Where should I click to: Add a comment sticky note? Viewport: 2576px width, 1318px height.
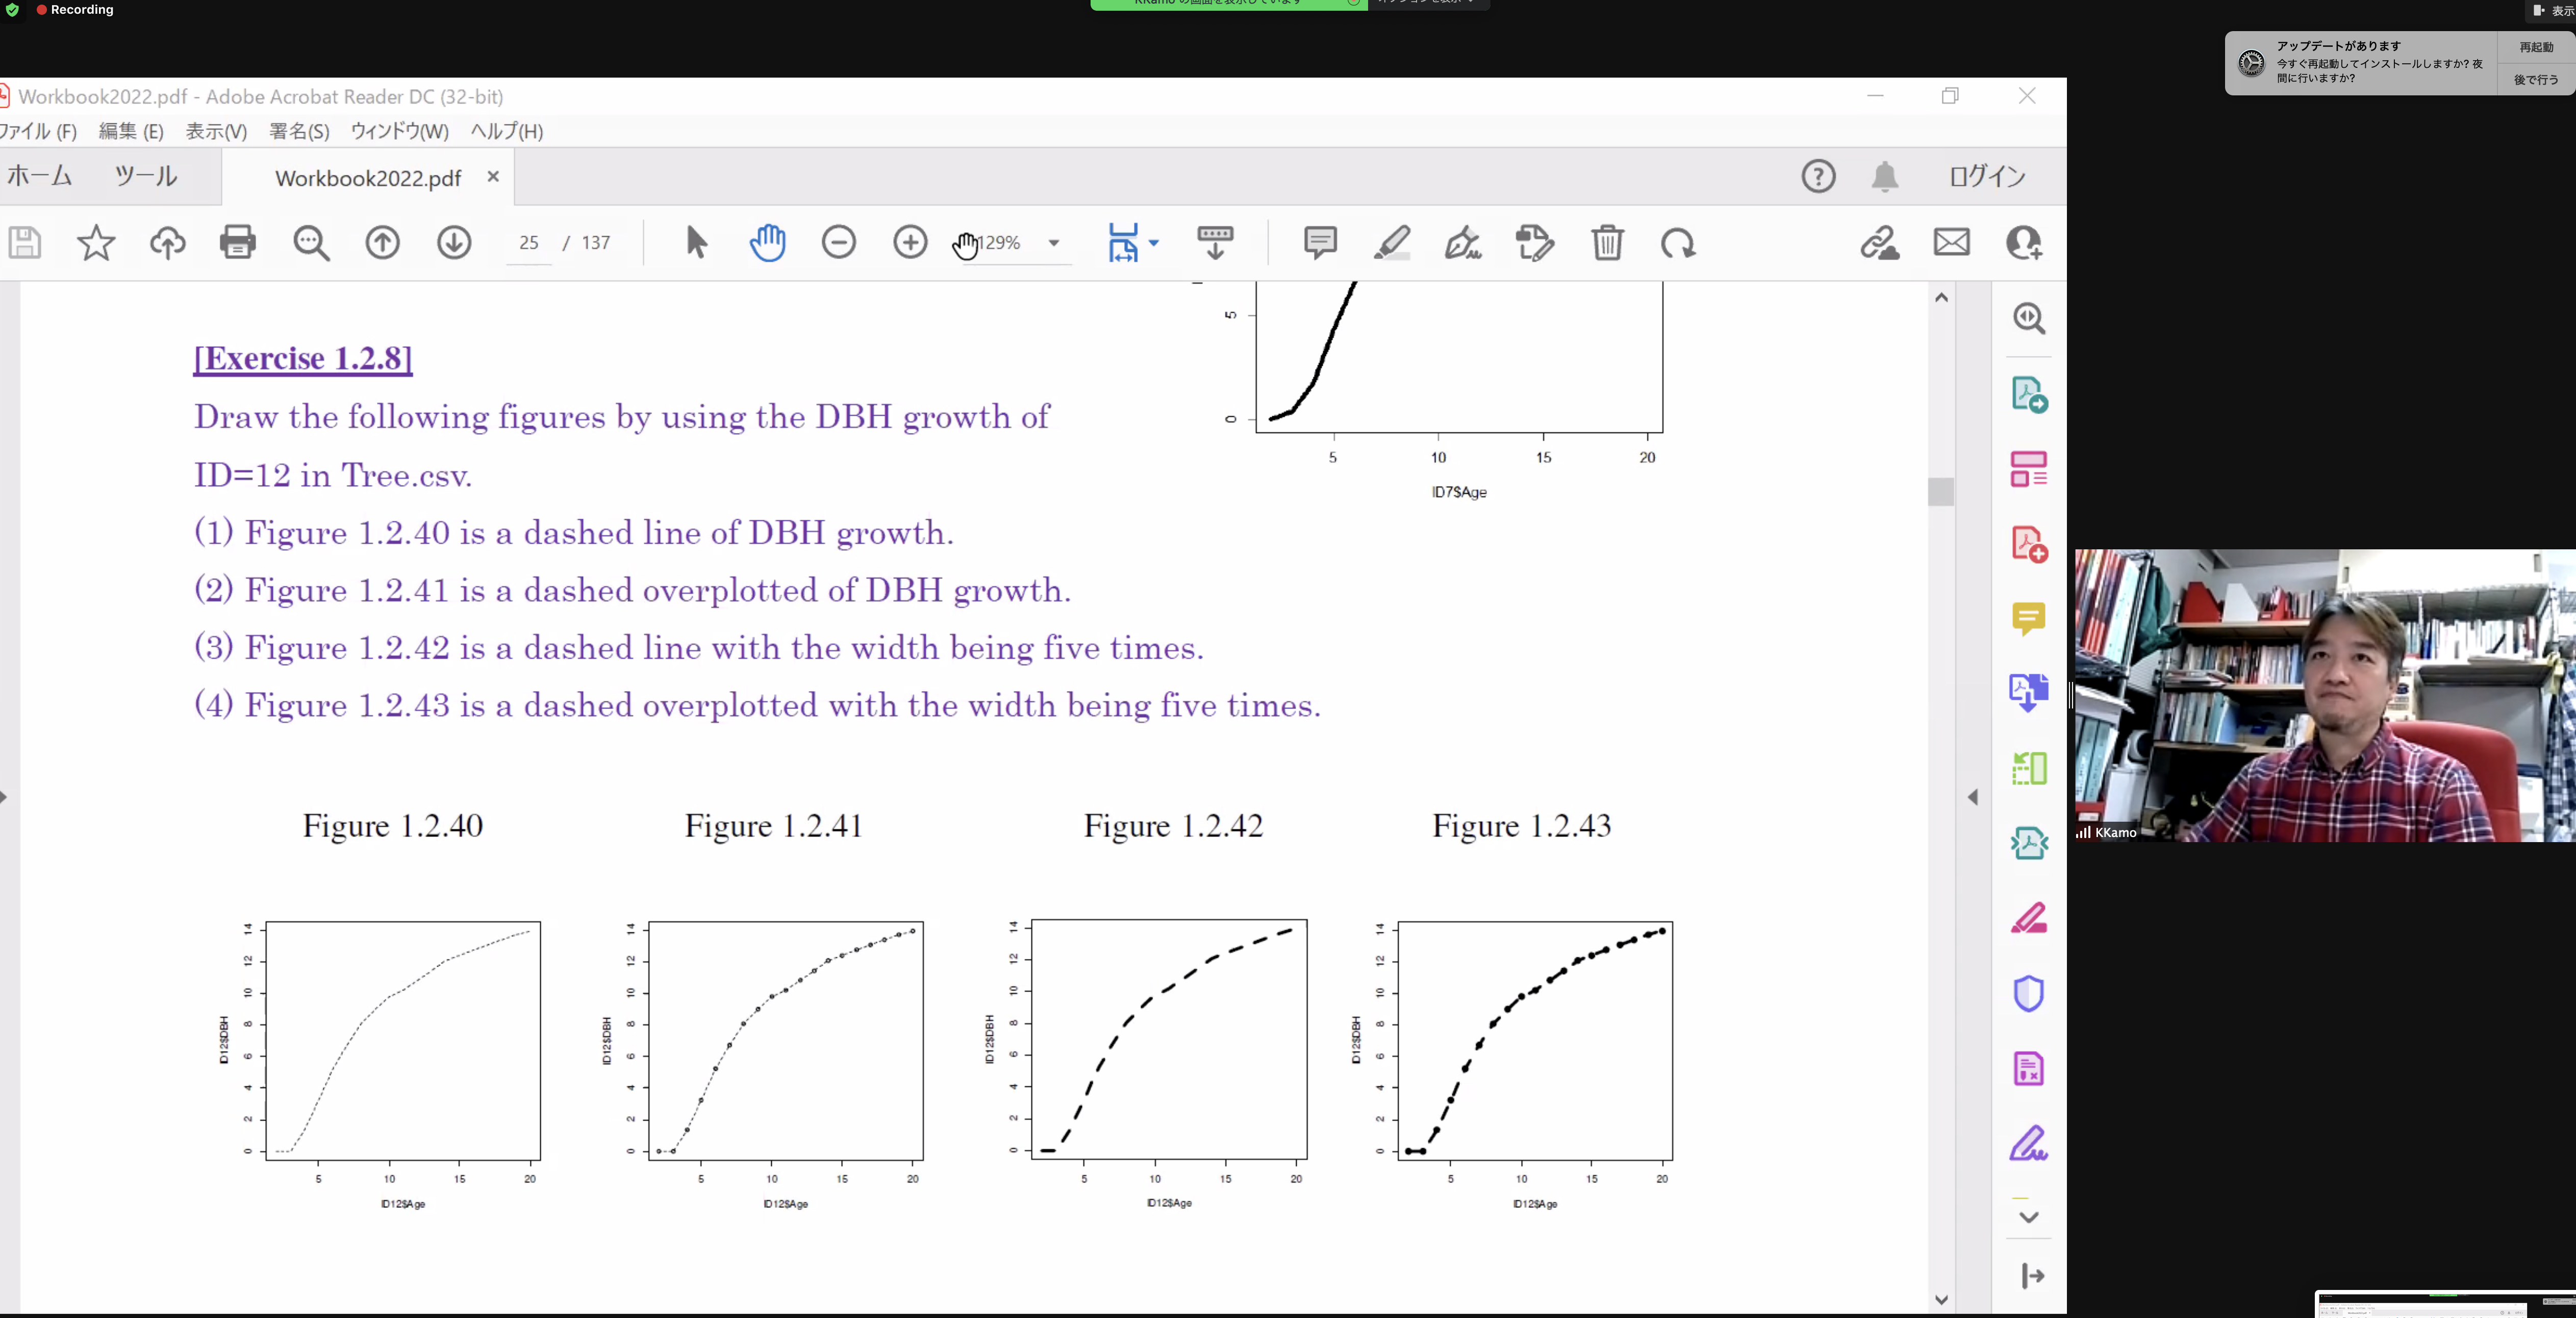pos(1320,243)
